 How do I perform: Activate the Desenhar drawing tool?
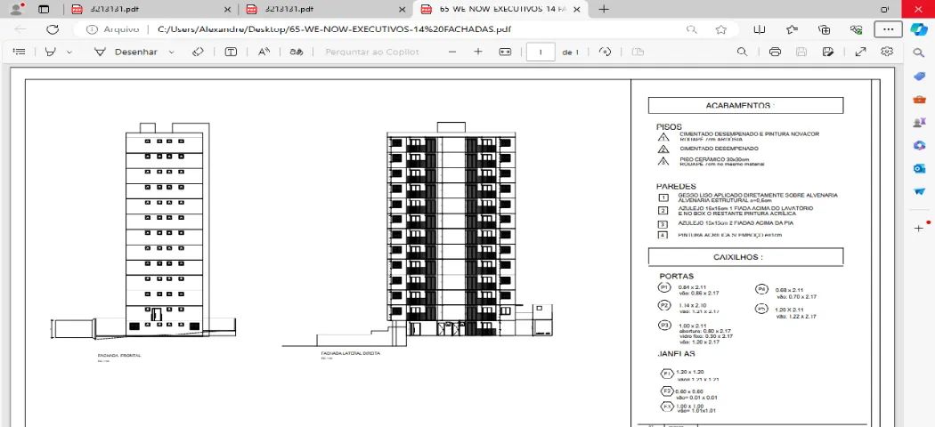pos(126,52)
